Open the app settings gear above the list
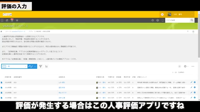This screenshot has height=112, width=200. pyautogui.click(x=185, y=66)
